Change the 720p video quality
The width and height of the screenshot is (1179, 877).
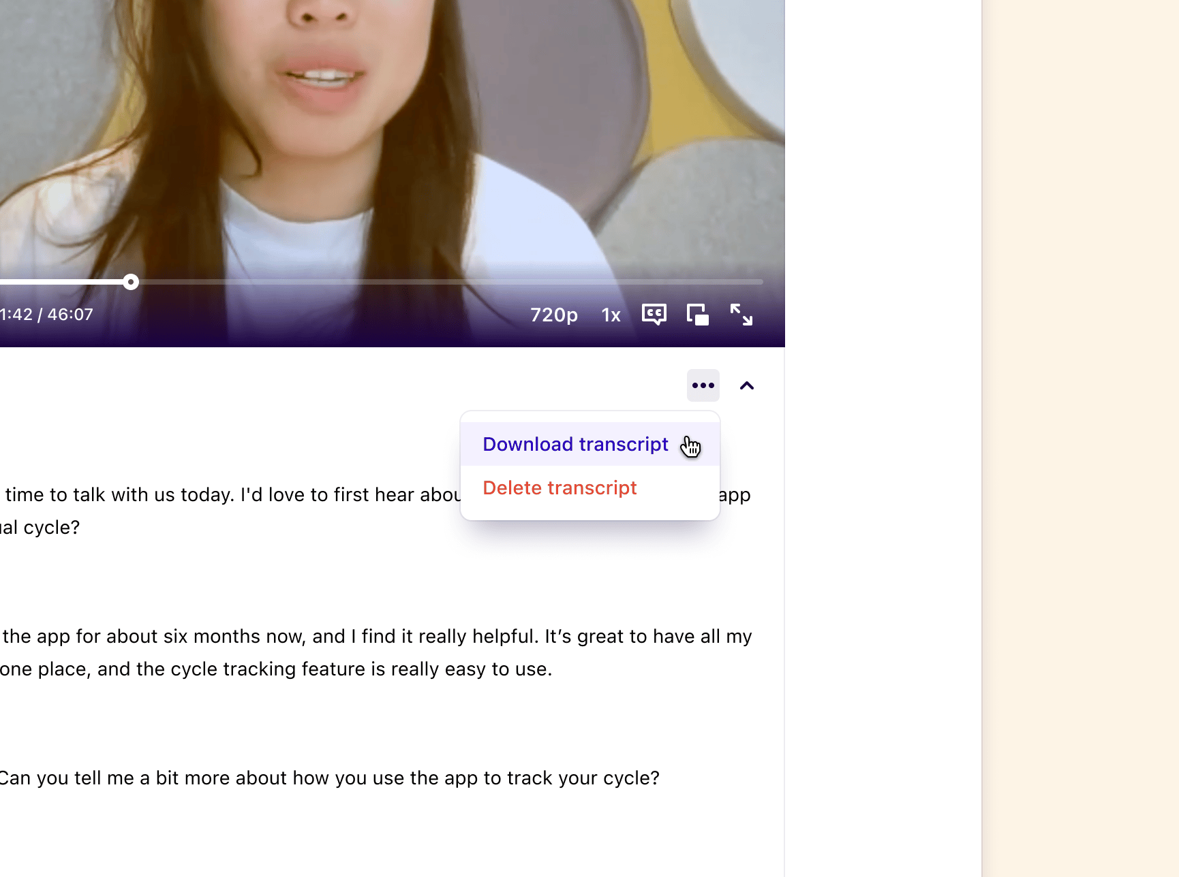pyautogui.click(x=554, y=315)
